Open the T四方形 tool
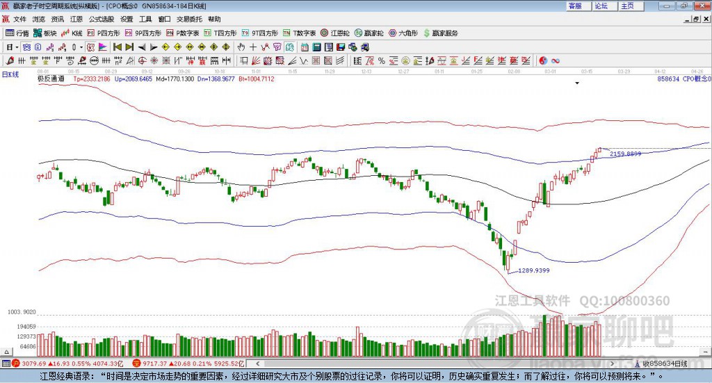Image resolution: width=712 pixels, height=383 pixels. click(x=220, y=33)
